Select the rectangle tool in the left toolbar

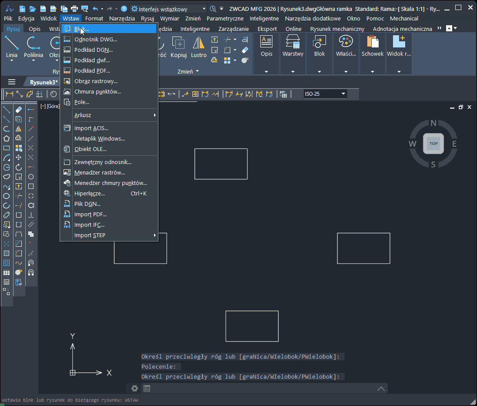point(6,148)
